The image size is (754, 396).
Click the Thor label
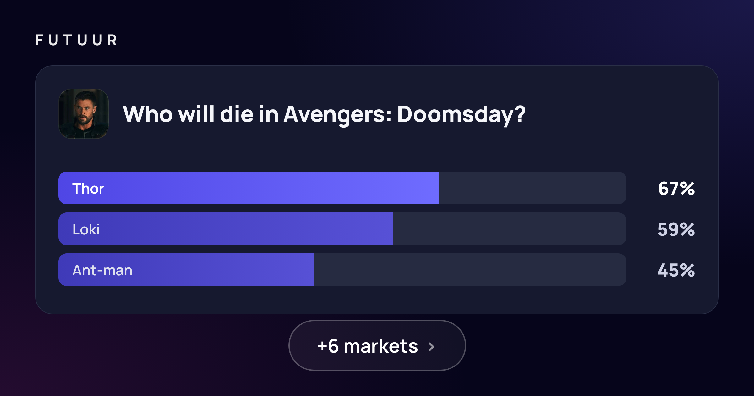(x=88, y=189)
